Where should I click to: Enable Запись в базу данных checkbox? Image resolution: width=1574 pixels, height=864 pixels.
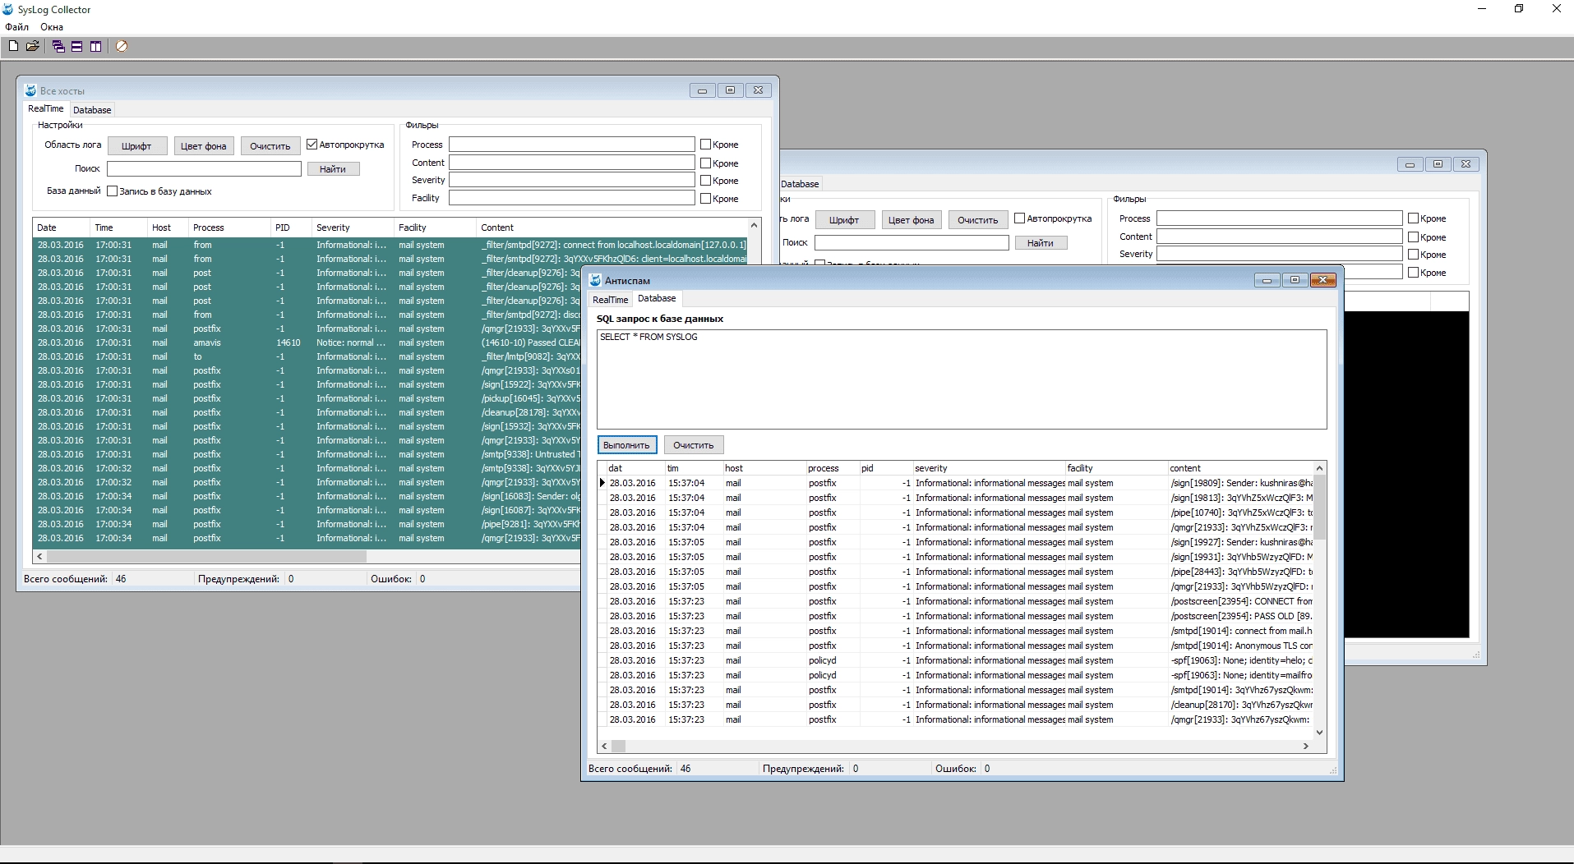click(113, 191)
